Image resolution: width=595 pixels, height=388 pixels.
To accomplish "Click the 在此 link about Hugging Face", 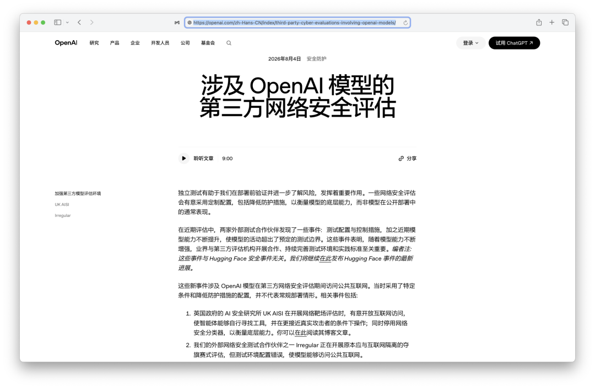I will (326, 259).
